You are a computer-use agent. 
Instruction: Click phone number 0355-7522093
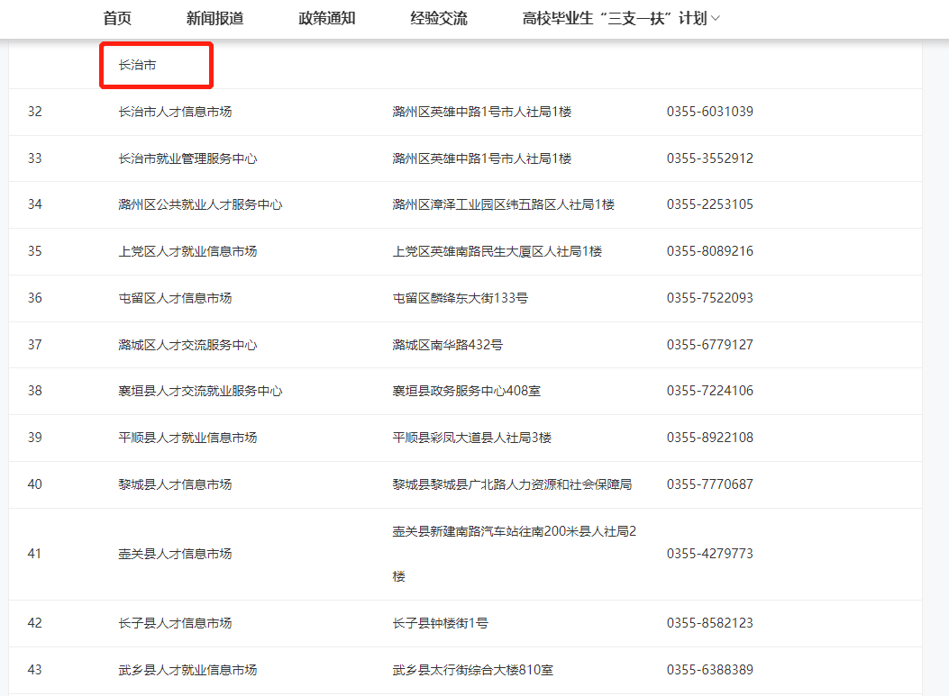tap(710, 298)
